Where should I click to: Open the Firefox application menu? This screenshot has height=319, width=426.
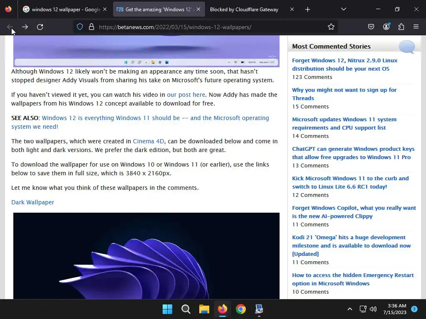click(x=416, y=27)
